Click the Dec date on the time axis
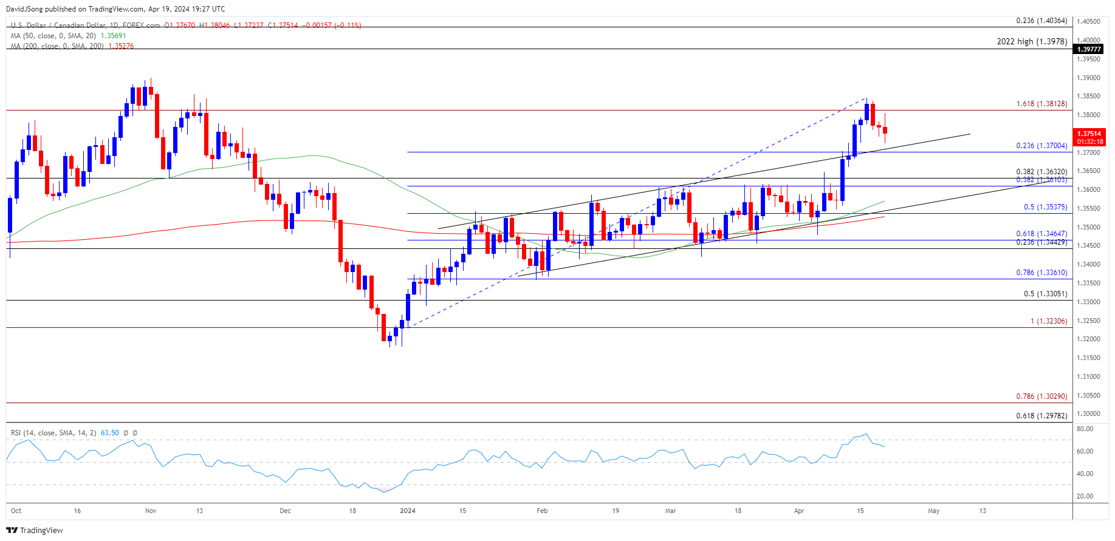This screenshot has width=1115, height=541. tap(285, 511)
